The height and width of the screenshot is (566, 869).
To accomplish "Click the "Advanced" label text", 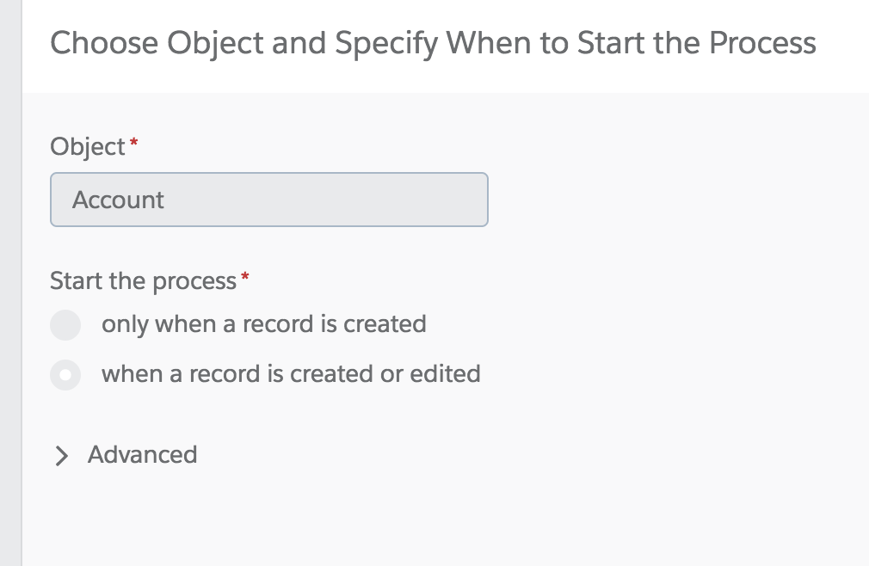I will click(142, 454).
